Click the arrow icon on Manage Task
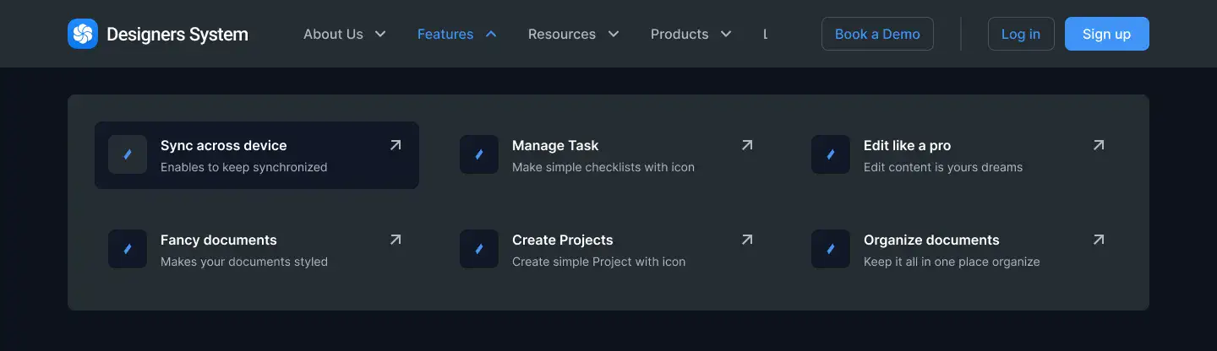The height and width of the screenshot is (351, 1217). (747, 145)
